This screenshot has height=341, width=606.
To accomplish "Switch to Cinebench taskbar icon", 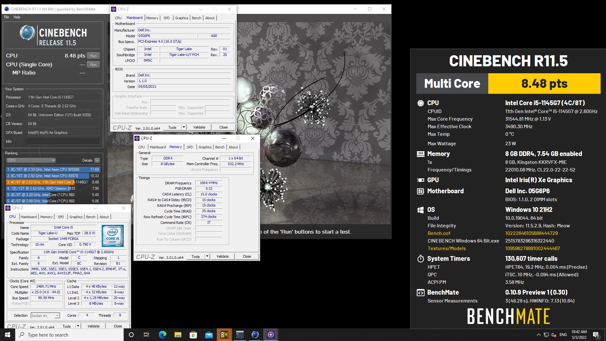I will point(255,335).
